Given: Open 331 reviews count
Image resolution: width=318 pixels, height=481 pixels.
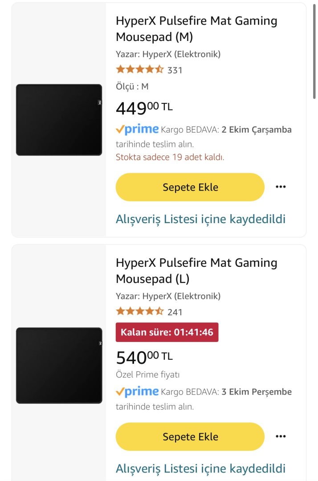Looking at the screenshot, I should tap(175, 70).
